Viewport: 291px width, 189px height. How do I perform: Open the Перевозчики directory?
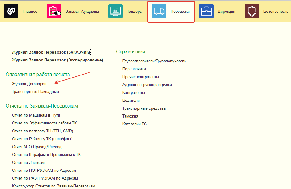point(134,69)
